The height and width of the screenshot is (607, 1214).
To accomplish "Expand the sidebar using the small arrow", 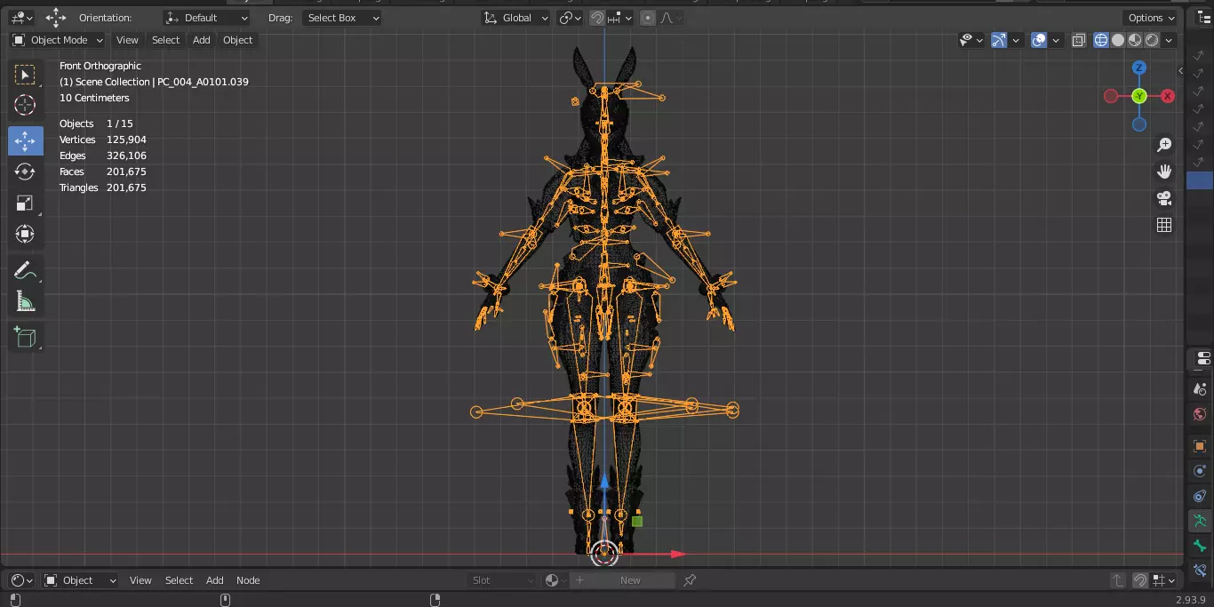I will click(1180, 71).
